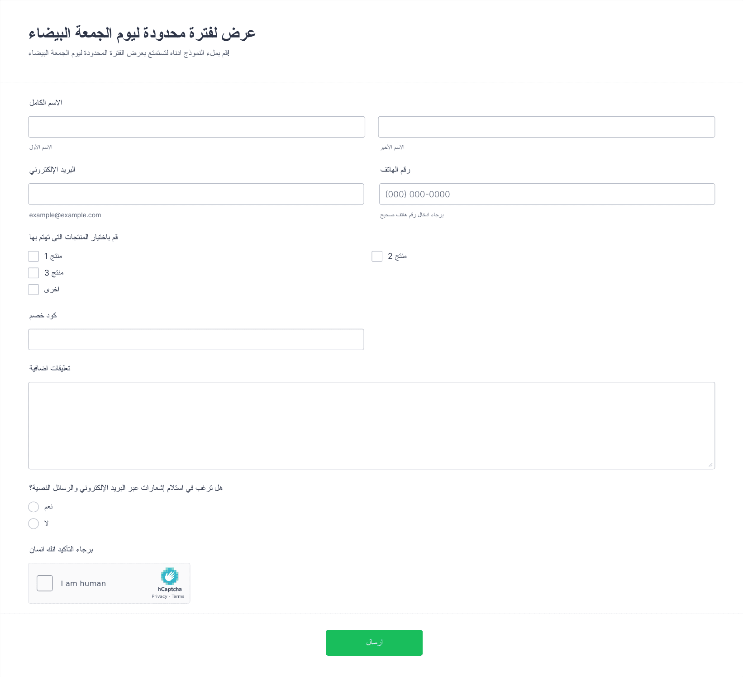Image resolution: width=743 pixels, height=677 pixels.
Task: Select the نعم radio option
Action: [33, 507]
